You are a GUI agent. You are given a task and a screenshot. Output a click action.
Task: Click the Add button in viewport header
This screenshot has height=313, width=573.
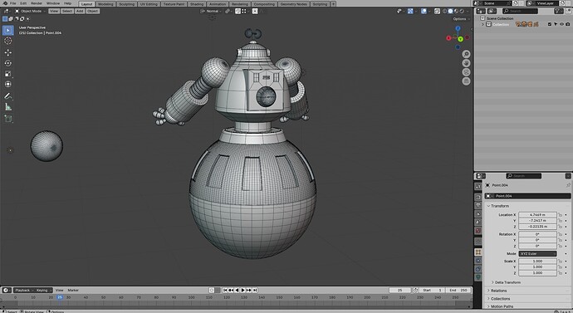coord(80,11)
